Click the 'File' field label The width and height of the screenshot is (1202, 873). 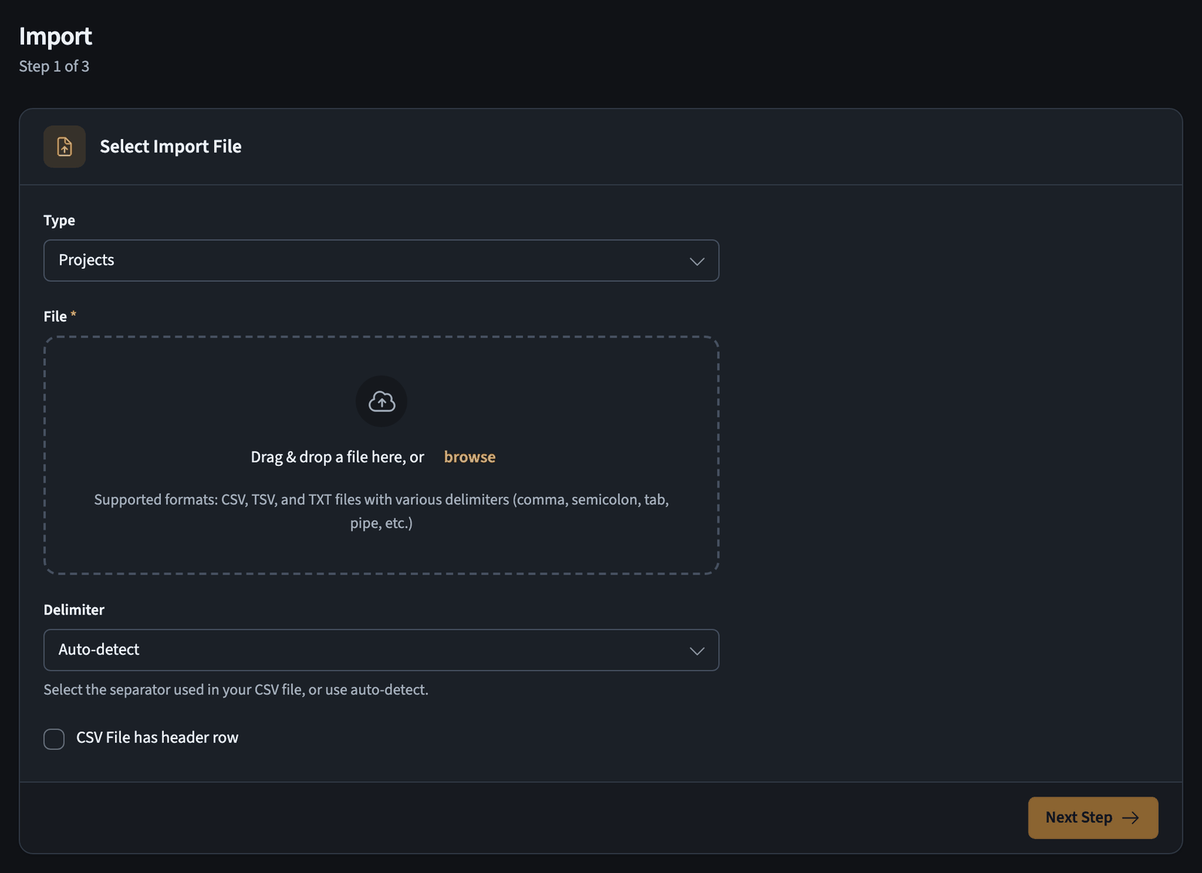tap(56, 316)
